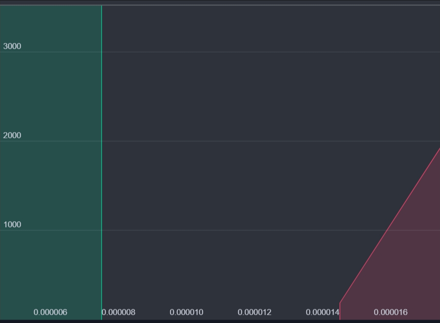Click the 0.000006 price label
440x323 pixels.
tap(50, 312)
